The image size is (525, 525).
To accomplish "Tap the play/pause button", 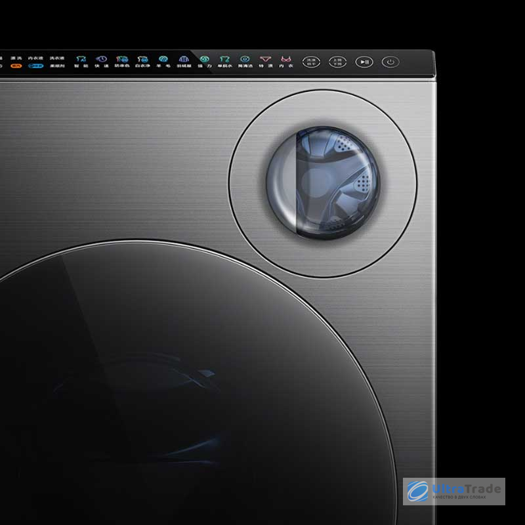I will tap(364, 62).
